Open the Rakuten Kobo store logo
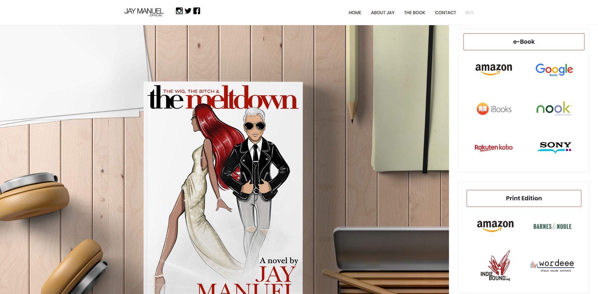 (494, 147)
